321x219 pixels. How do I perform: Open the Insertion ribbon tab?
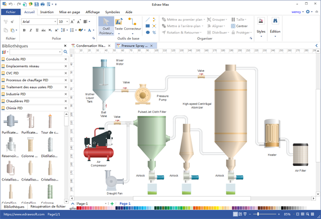(47, 11)
